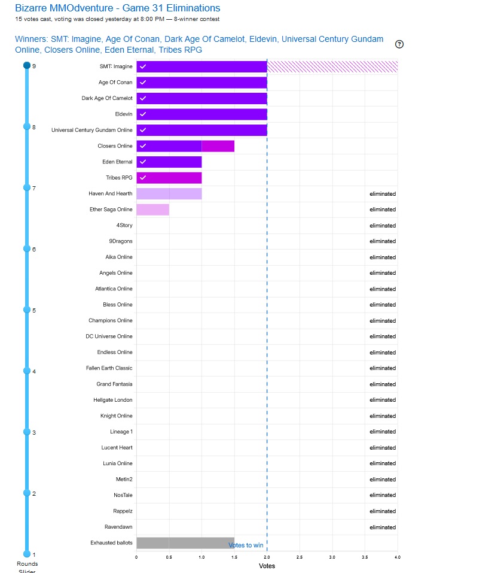Click the checkmark on Universal Century Gundam Online bar

[143, 130]
